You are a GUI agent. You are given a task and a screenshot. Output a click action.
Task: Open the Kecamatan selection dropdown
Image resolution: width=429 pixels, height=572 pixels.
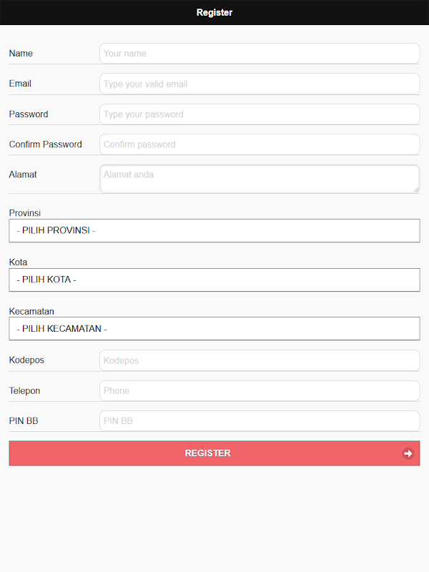(214, 329)
